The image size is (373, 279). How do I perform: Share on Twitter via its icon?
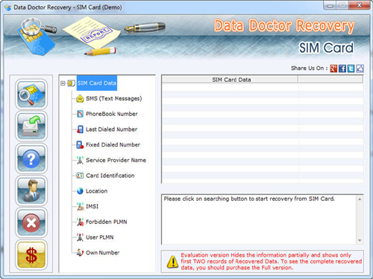pos(351,68)
